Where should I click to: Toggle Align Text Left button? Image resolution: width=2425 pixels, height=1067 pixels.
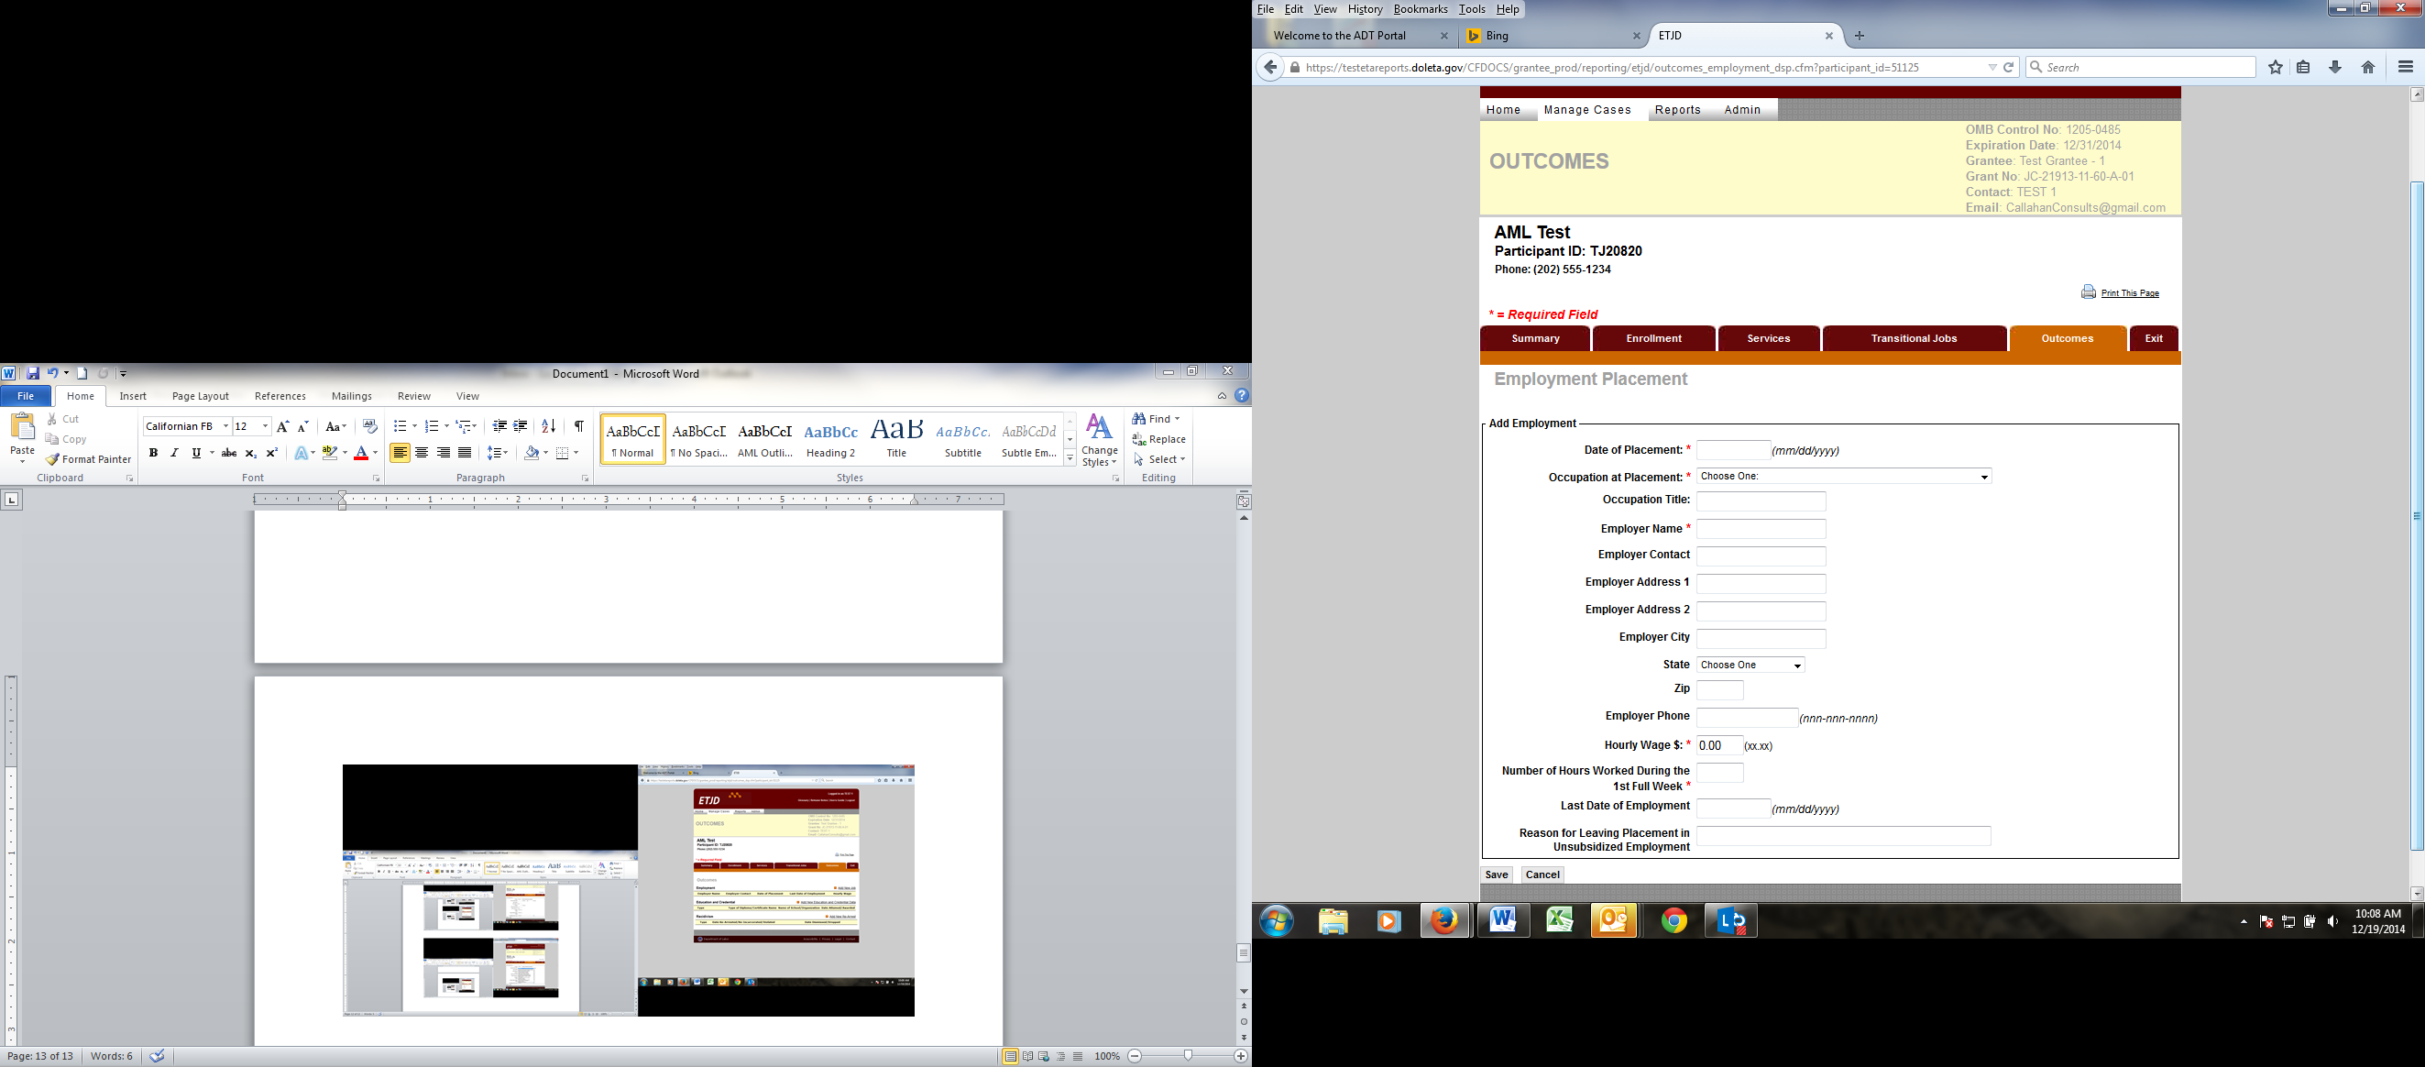pos(401,453)
